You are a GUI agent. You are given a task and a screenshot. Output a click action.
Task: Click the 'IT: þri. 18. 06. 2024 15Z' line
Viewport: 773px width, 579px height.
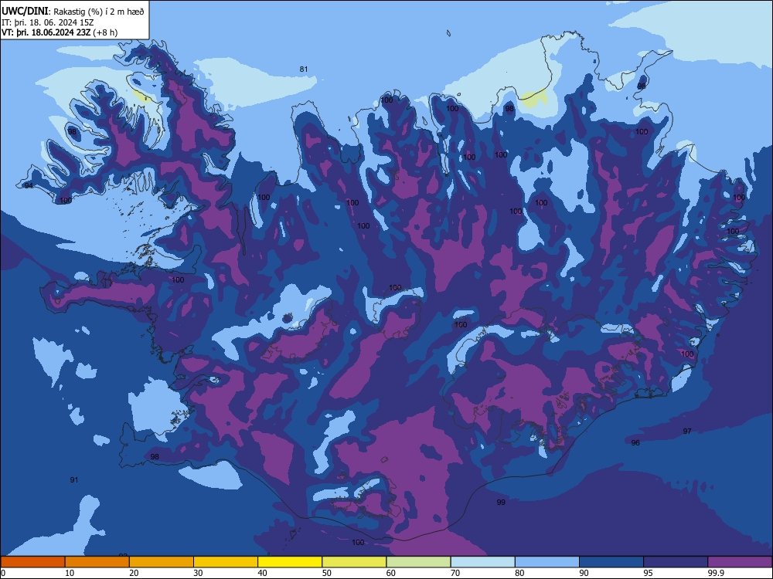pyautogui.click(x=48, y=22)
